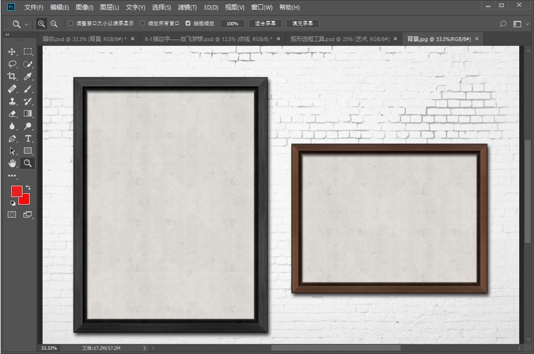Screen dimensions: 534x354
Task: Open the 3D(D) menu
Action: coord(211,7)
